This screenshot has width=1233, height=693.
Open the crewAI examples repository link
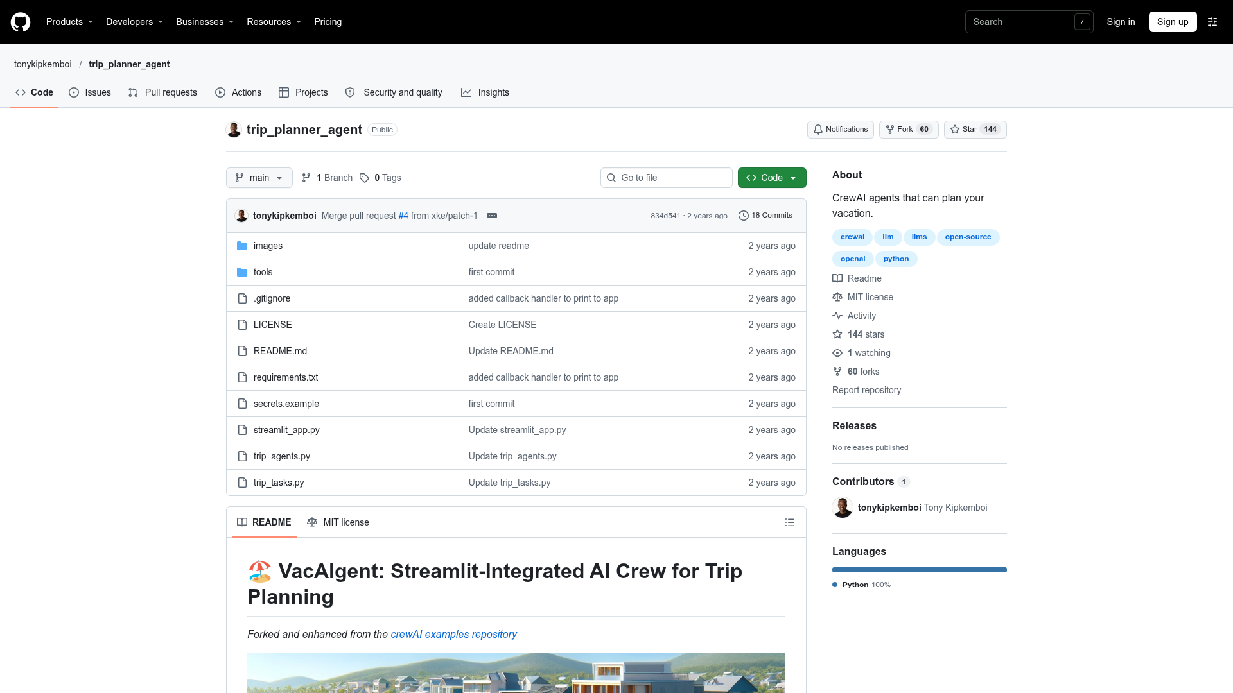[454, 634]
